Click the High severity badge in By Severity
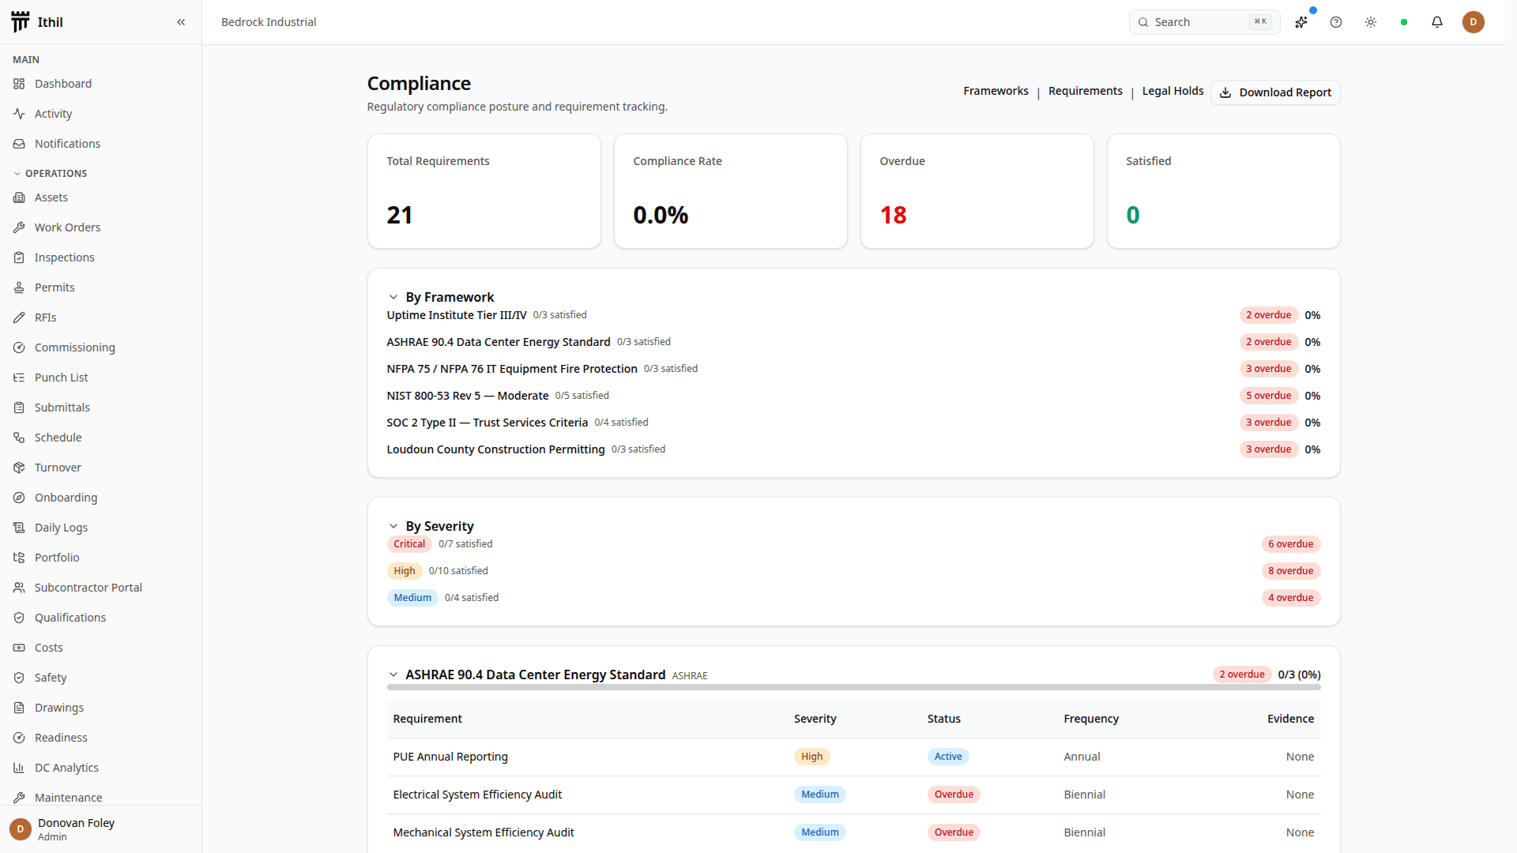The height and width of the screenshot is (853, 1517). pyautogui.click(x=405, y=571)
